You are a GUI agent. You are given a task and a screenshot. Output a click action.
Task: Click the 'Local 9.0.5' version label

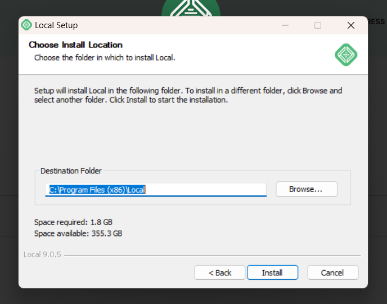click(x=42, y=254)
